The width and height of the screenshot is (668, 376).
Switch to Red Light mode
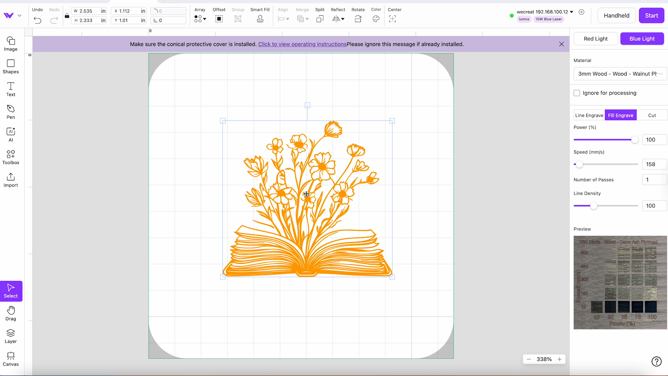596,39
